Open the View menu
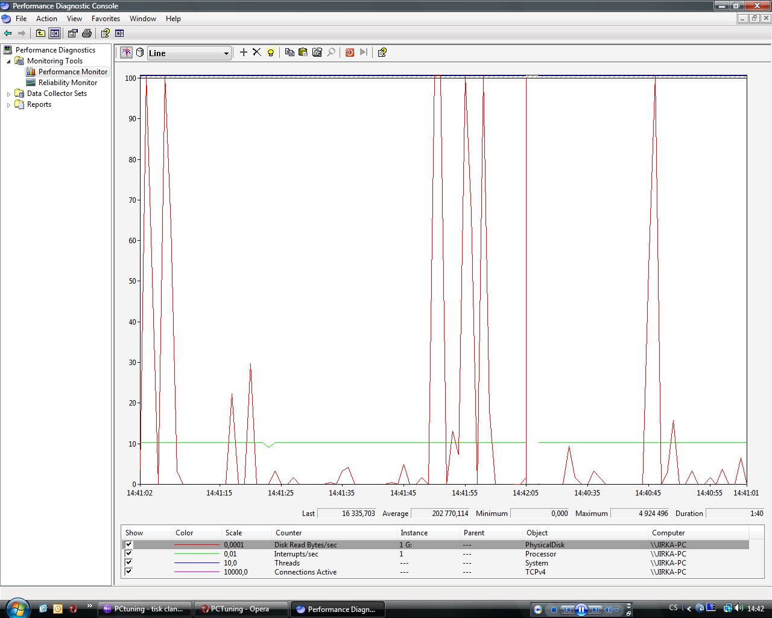Screen dimensions: 772x618 pyautogui.click(x=74, y=19)
